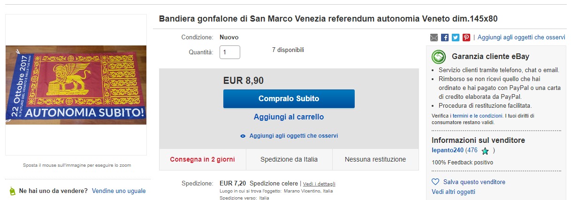Click eye icon beside watchlist link

(243, 136)
